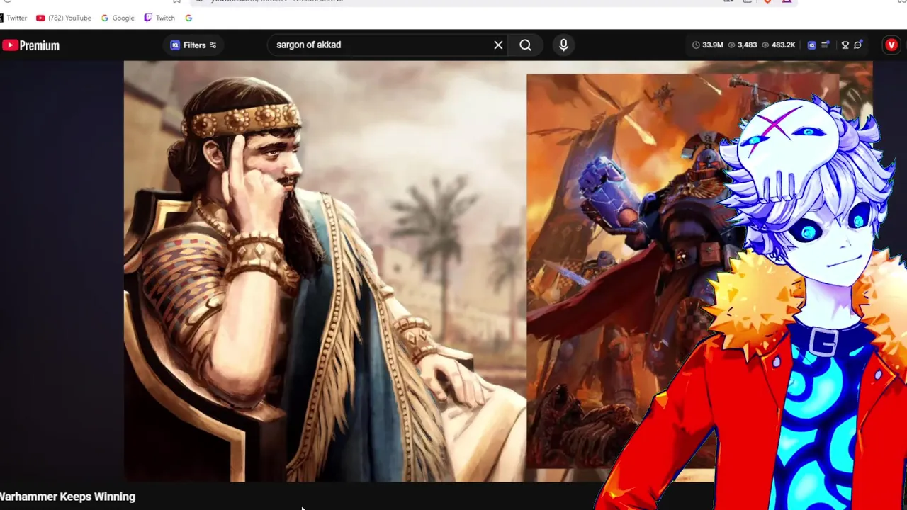This screenshot has width=907, height=510.
Task: Click the clock icon by 33.9M
Action: (696, 45)
